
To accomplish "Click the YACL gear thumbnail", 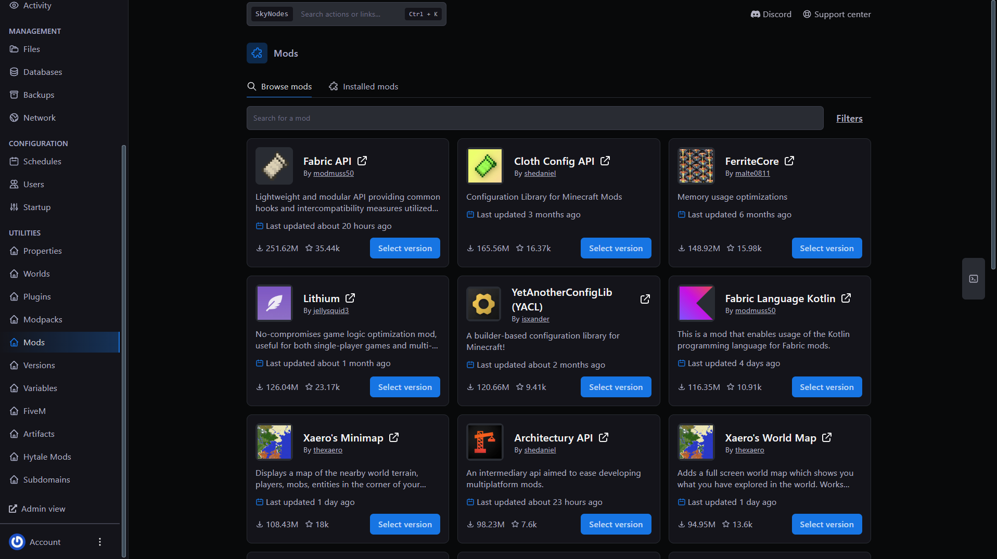I will 484,304.
